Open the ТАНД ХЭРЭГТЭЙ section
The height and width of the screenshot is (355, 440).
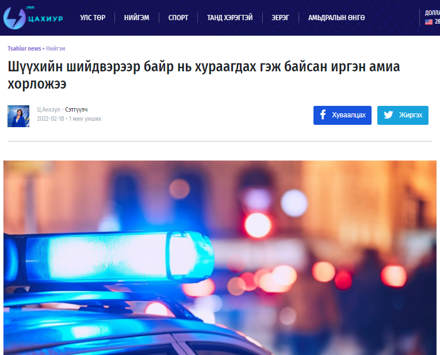click(230, 18)
